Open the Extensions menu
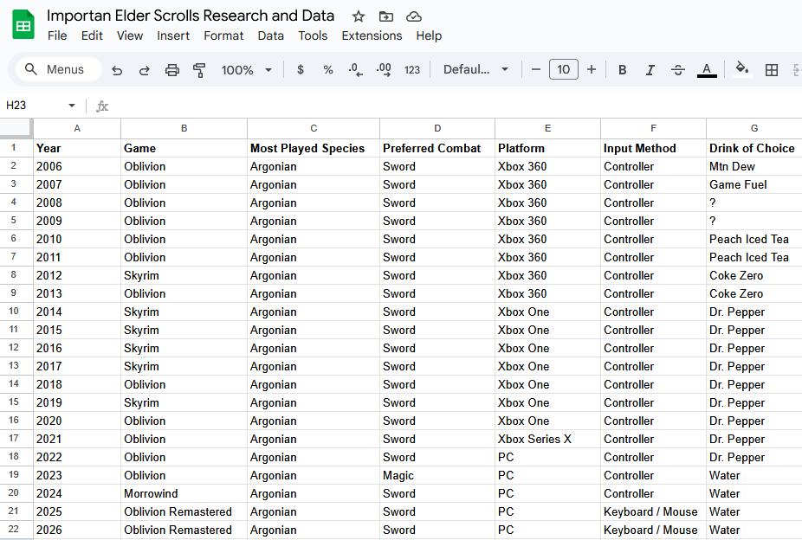 pyautogui.click(x=372, y=35)
